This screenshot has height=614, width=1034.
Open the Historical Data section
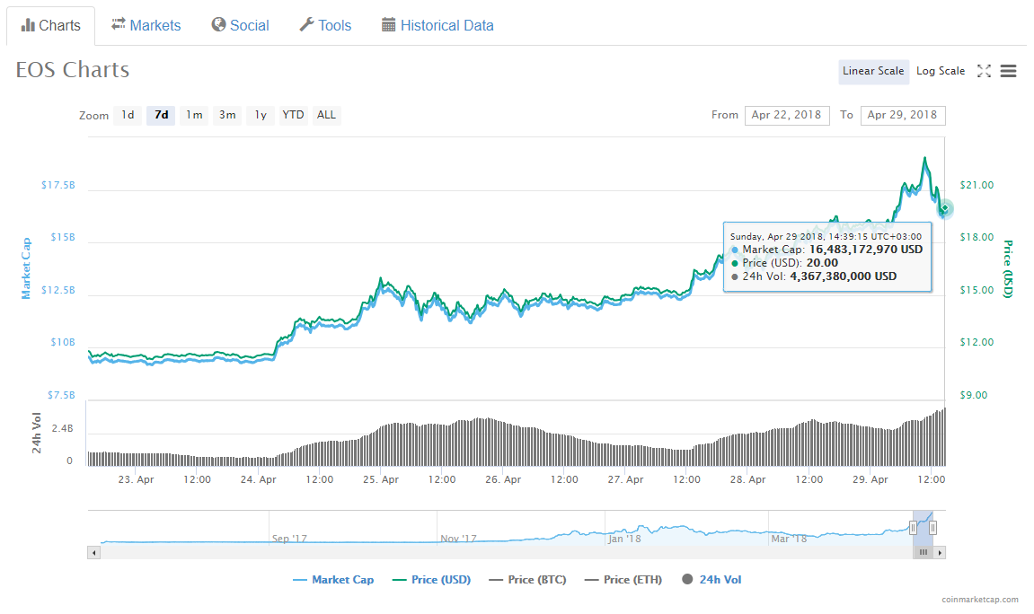pos(437,25)
